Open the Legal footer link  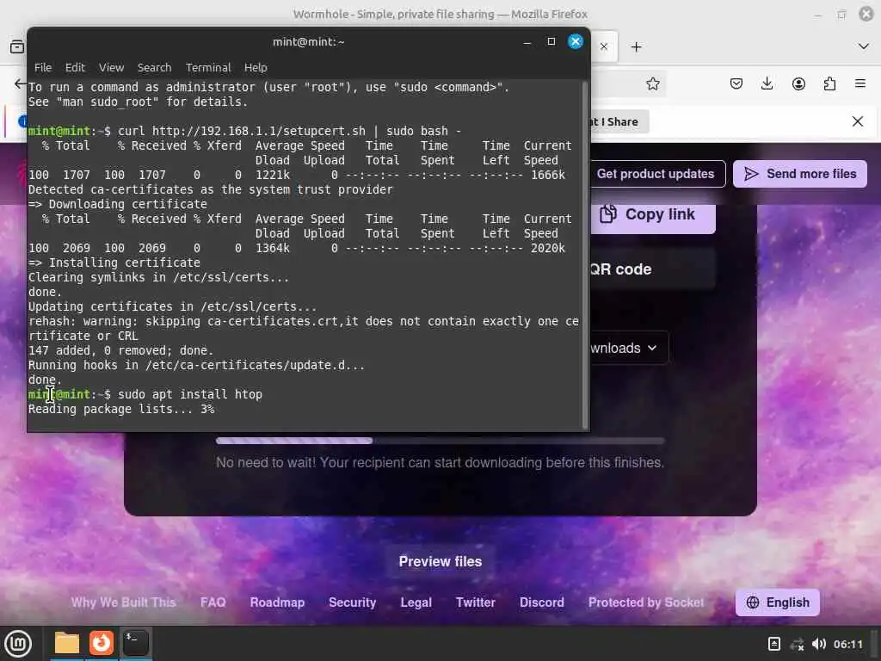pyautogui.click(x=416, y=602)
